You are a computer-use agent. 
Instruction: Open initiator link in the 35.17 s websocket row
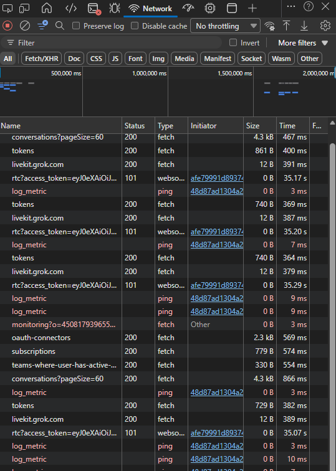pos(217,178)
